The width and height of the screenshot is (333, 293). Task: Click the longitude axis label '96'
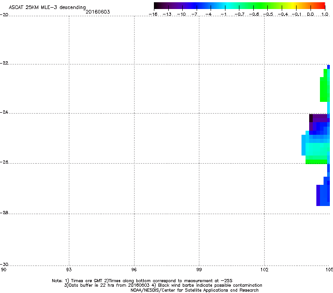pos(134,270)
